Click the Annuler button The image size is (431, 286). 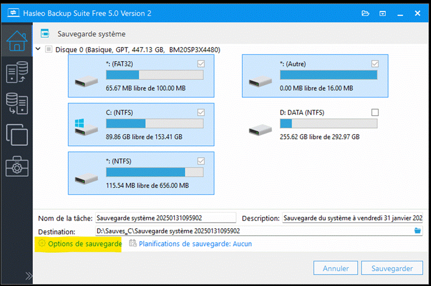[335, 268]
